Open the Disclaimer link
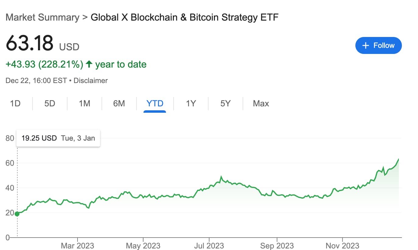 click(91, 81)
